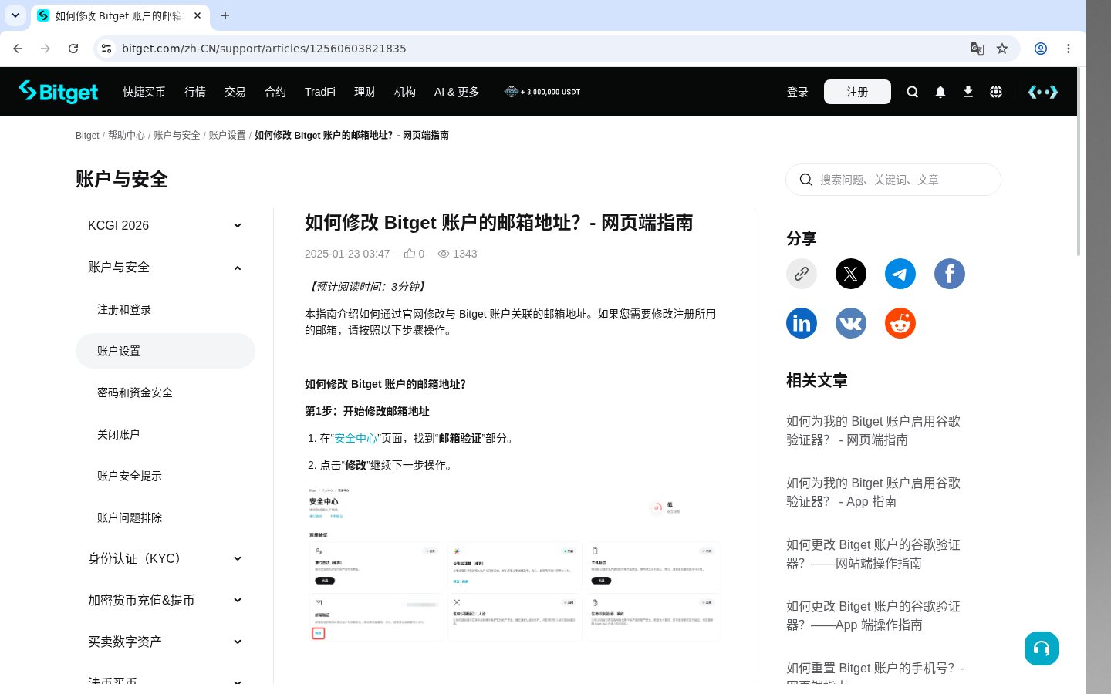Open related article 启用谷歌验证器 App 指南
The height and width of the screenshot is (694, 1111).
(x=873, y=492)
